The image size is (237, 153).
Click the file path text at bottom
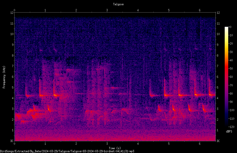(x=67, y=151)
